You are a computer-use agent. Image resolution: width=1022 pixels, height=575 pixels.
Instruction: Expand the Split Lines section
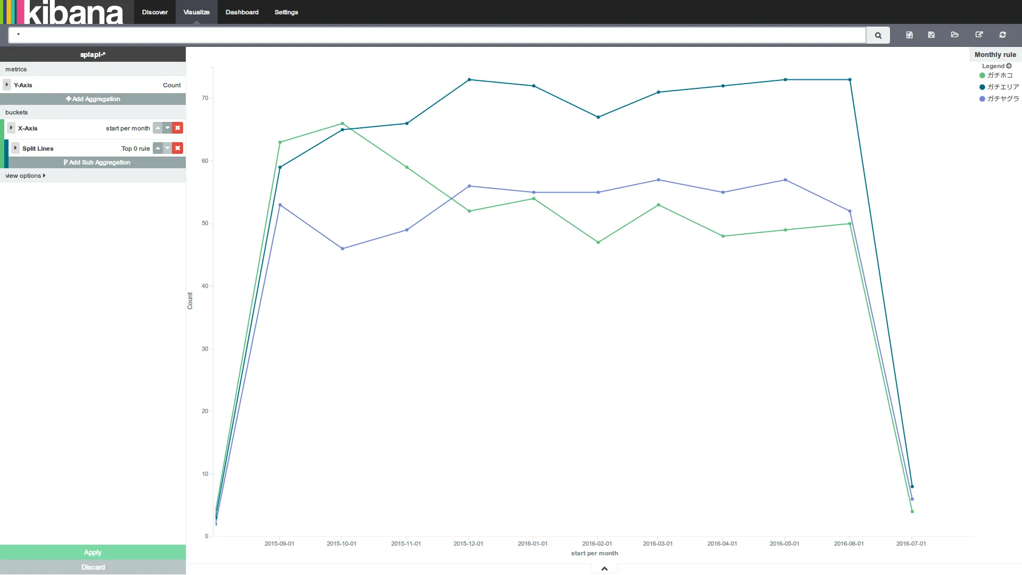15,148
